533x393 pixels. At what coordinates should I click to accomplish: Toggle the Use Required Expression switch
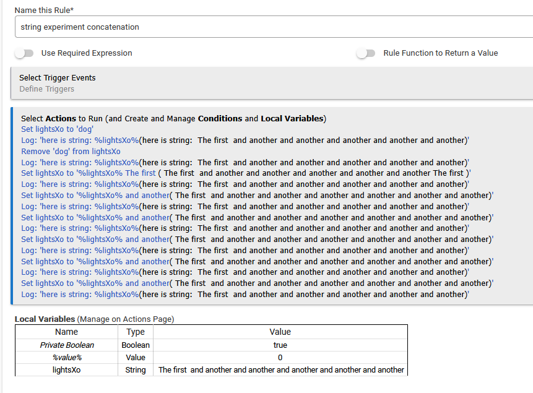[25, 53]
